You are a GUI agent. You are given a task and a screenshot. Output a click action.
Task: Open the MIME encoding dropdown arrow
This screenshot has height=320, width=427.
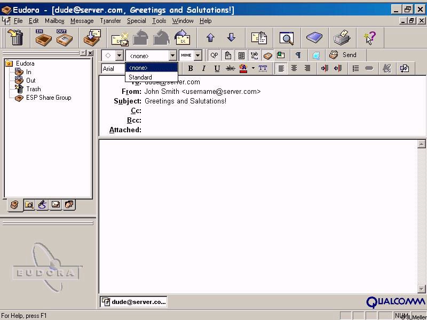[x=198, y=55]
